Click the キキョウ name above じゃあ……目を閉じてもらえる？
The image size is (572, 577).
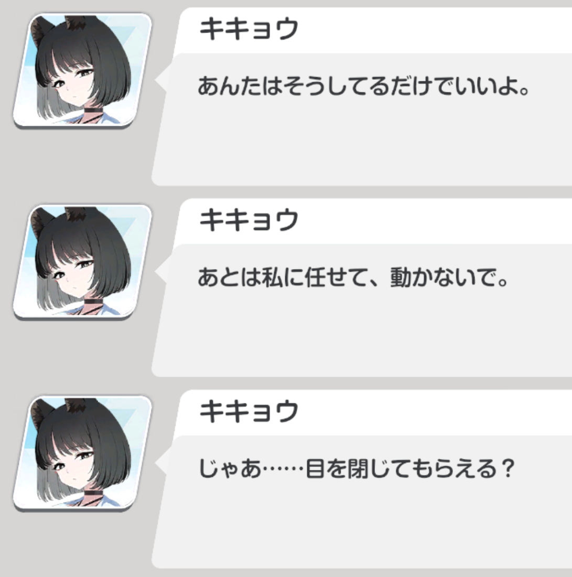click(x=249, y=411)
